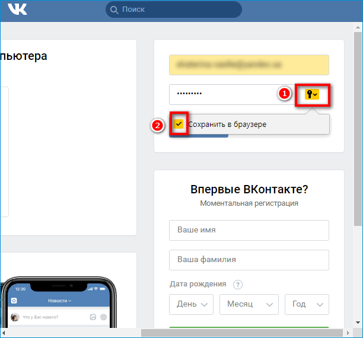Click the camera icon in phone mockup
This screenshot has height=338, width=363.
(14, 301)
